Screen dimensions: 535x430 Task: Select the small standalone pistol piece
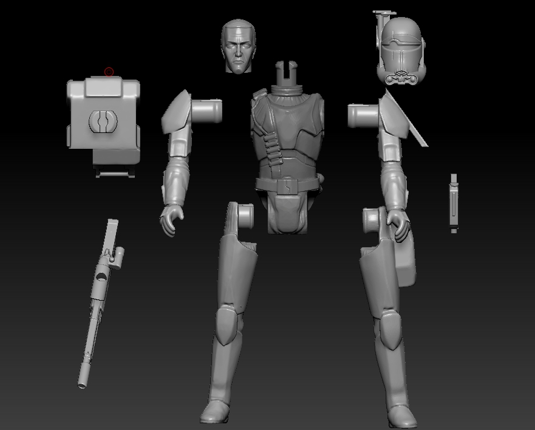454,203
